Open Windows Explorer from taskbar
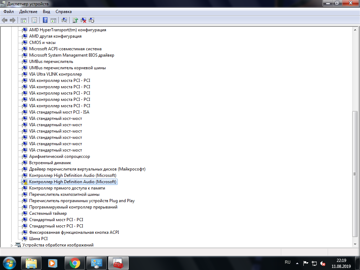360x270 pixels. click(31, 263)
